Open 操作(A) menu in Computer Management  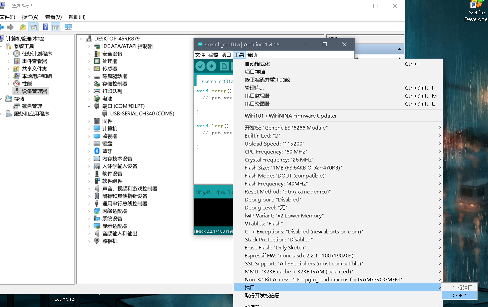pos(30,17)
